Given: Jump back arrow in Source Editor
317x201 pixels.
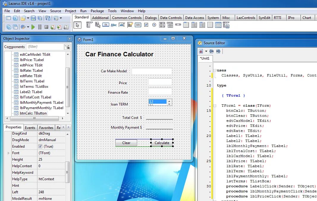Looking at the screenshot, I should pos(211,51).
